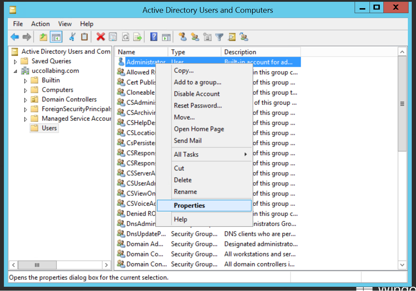The image size is (416, 291).
Task: Click the find objects toolbar icon
Action: tap(232, 37)
